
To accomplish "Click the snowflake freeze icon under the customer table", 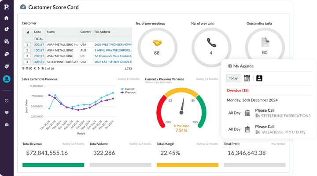I will pyautogui.click(x=23, y=69).
